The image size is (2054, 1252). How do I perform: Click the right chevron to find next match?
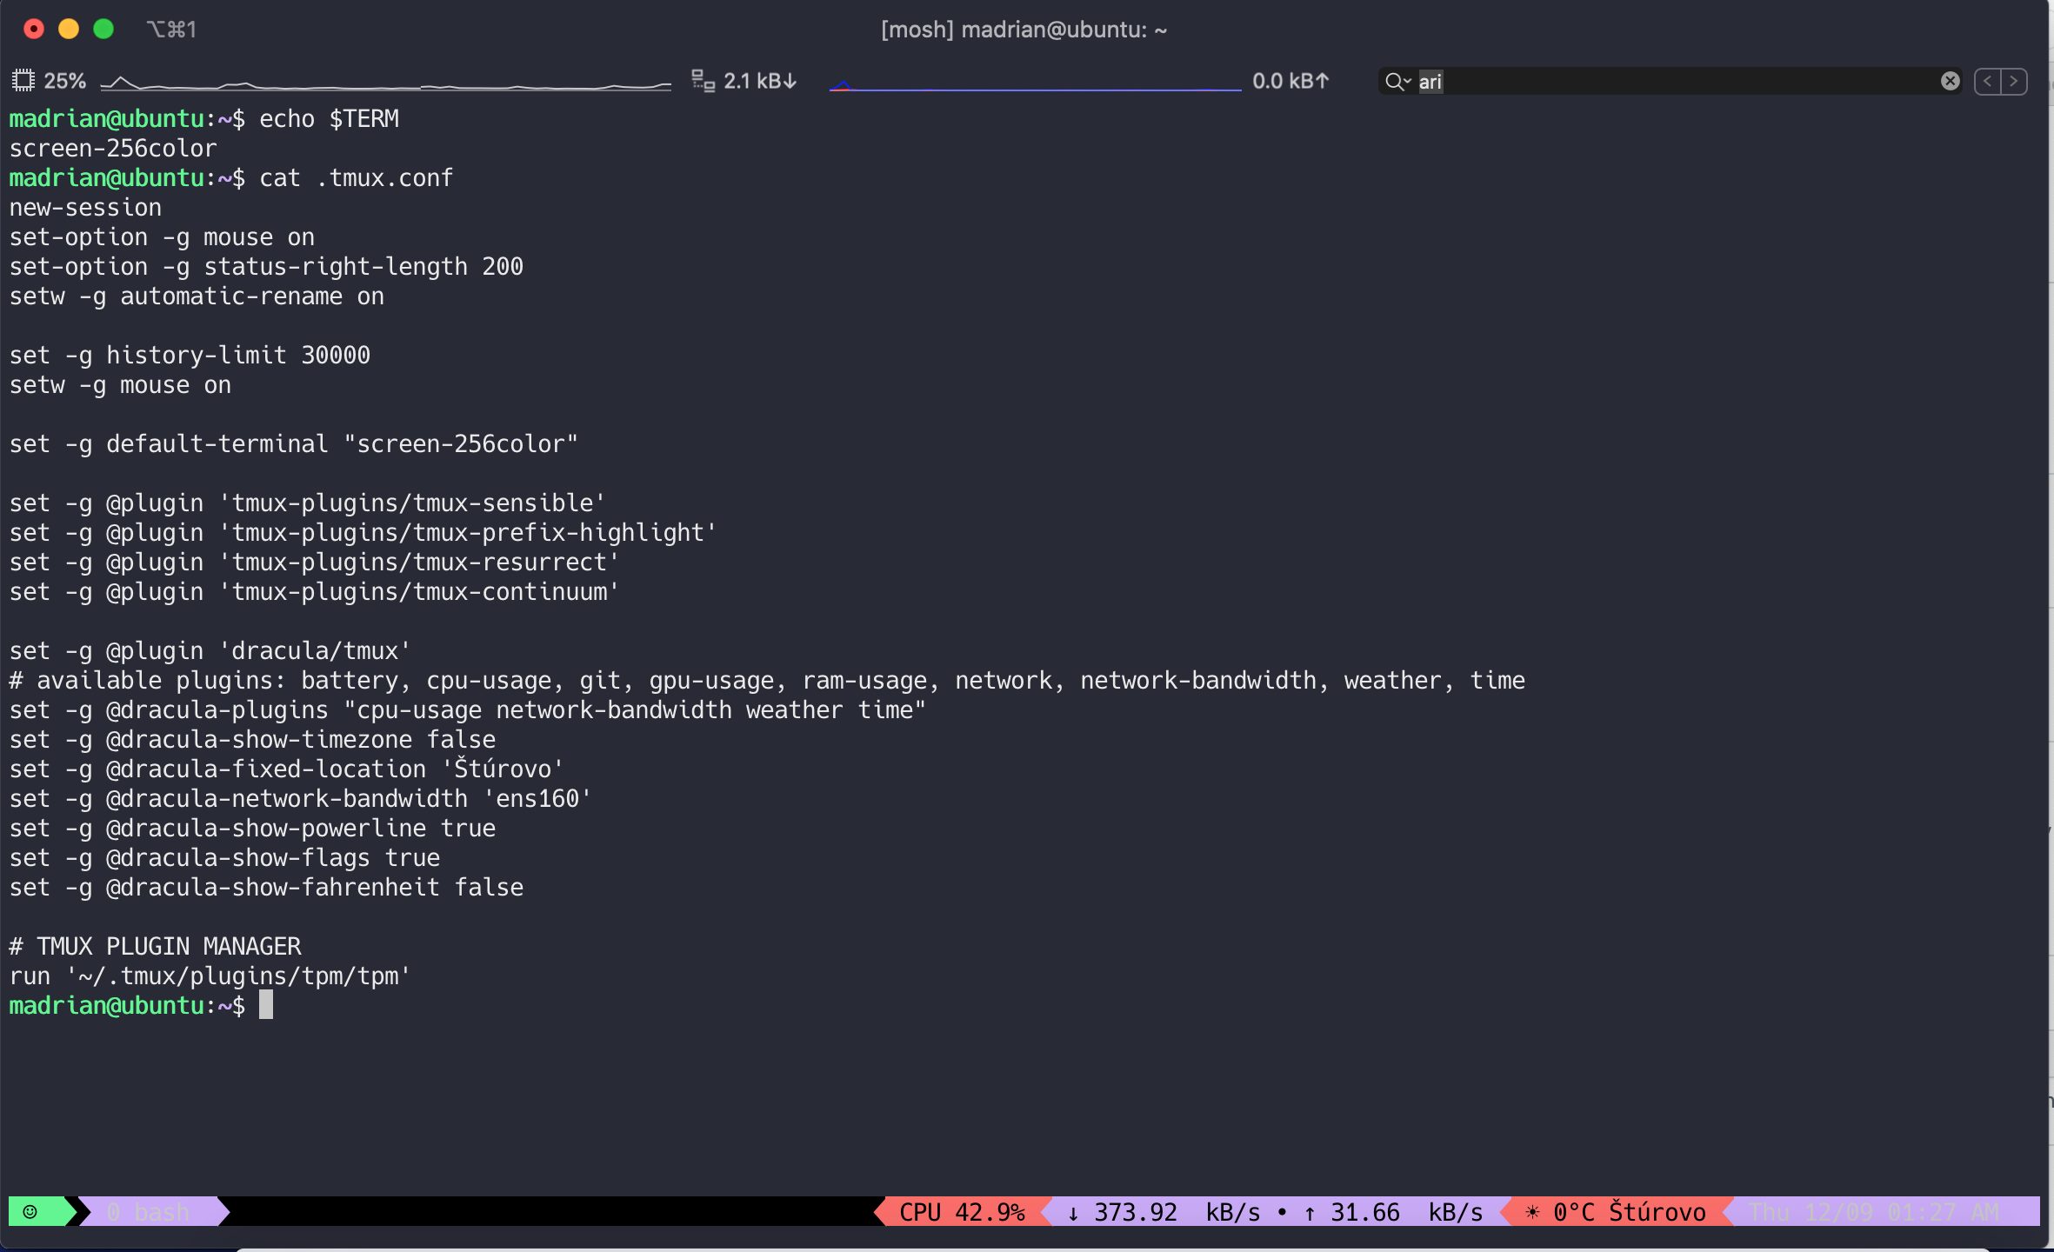(x=2014, y=81)
